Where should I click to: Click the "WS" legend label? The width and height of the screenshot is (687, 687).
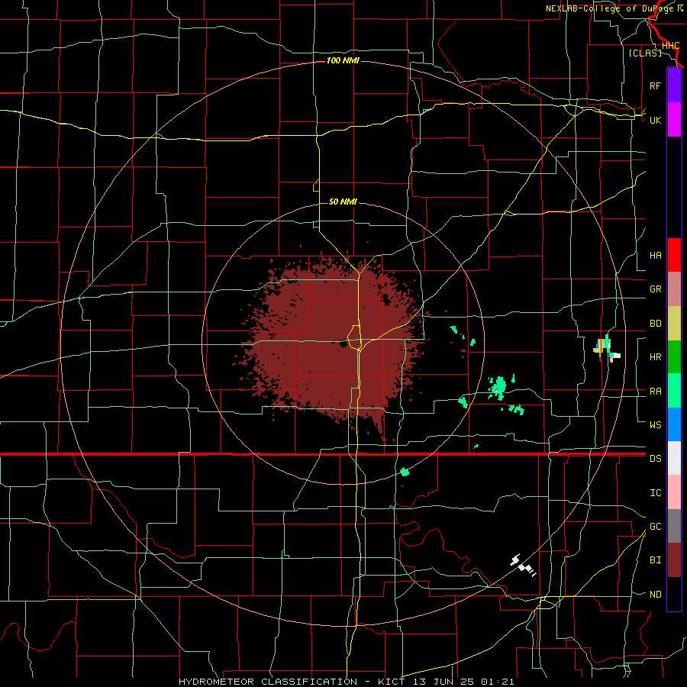tap(655, 425)
